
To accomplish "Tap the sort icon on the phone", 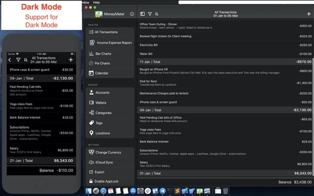I will 25,59.
